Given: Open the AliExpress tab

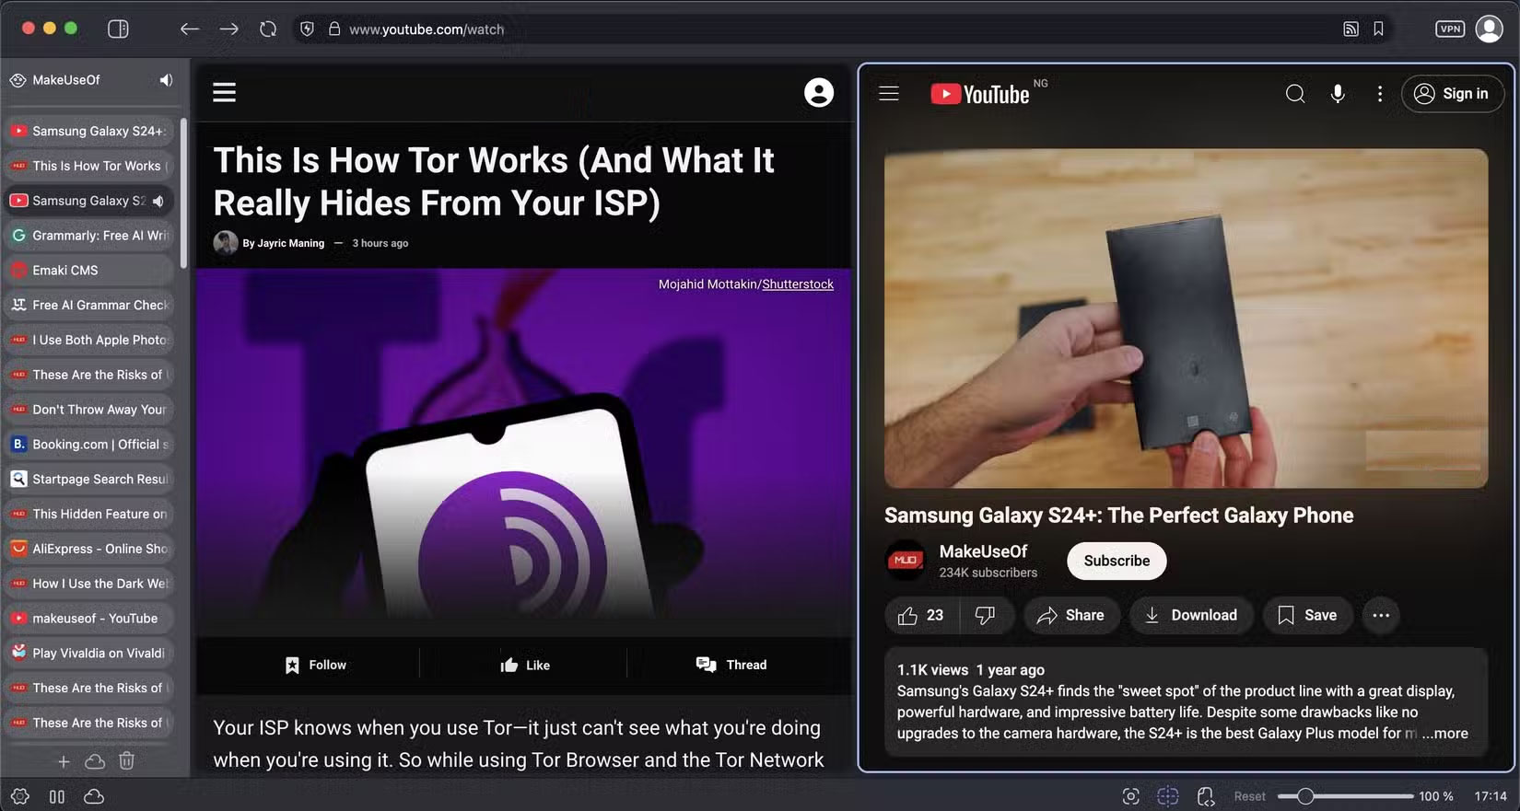Looking at the screenshot, I should tap(88, 549).
